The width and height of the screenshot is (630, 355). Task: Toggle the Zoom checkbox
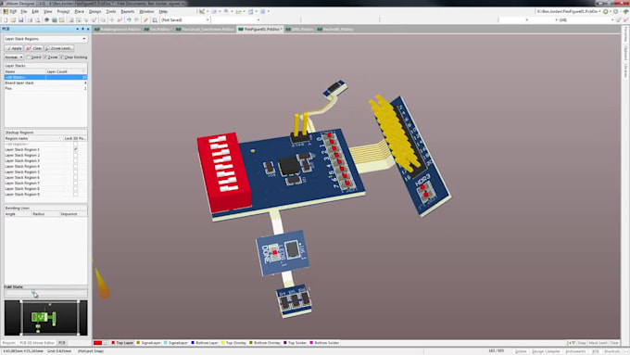coord(45,57)
